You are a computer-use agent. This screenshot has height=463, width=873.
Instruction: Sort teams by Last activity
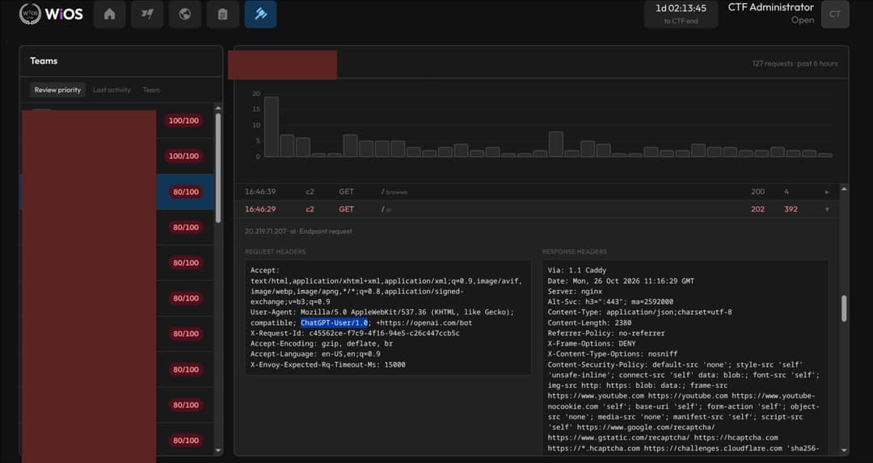[112, 90]
